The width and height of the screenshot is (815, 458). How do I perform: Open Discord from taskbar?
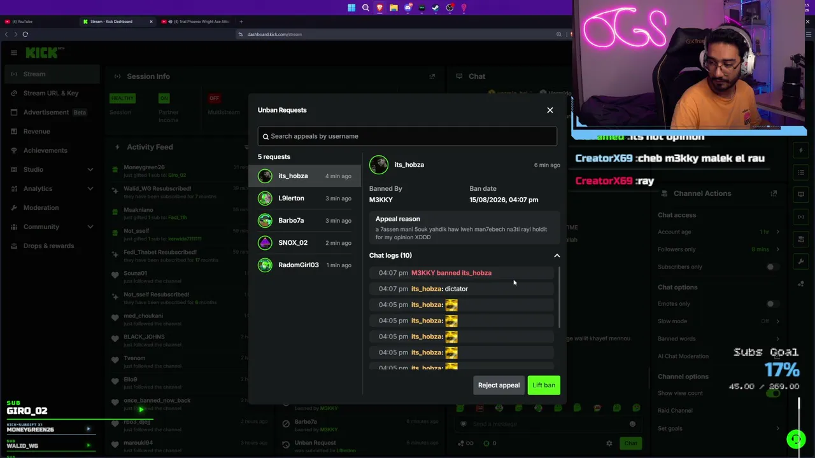pyautogui.click(x=407, y=8)
